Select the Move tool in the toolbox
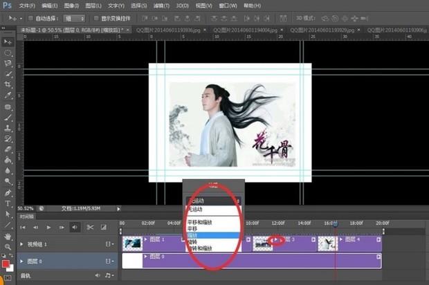This screenshot has height=285, width=429. pyautogui.click(x=8, y=42)
